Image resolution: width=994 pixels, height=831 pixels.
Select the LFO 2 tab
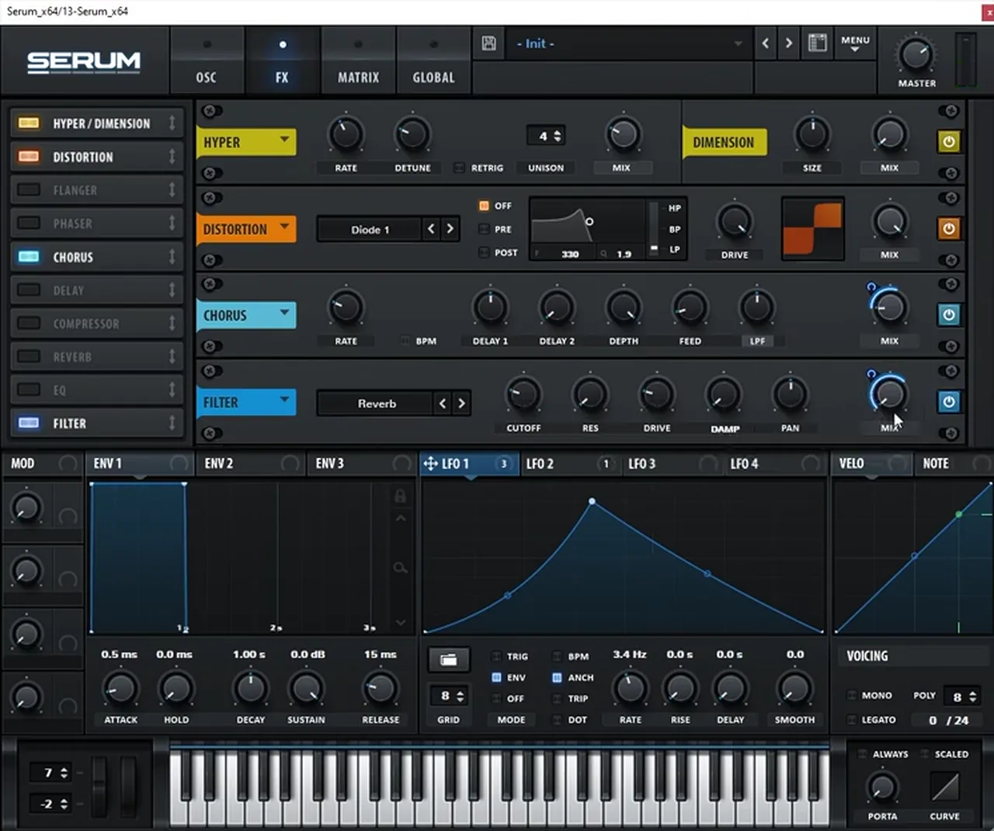click(568, 464)
